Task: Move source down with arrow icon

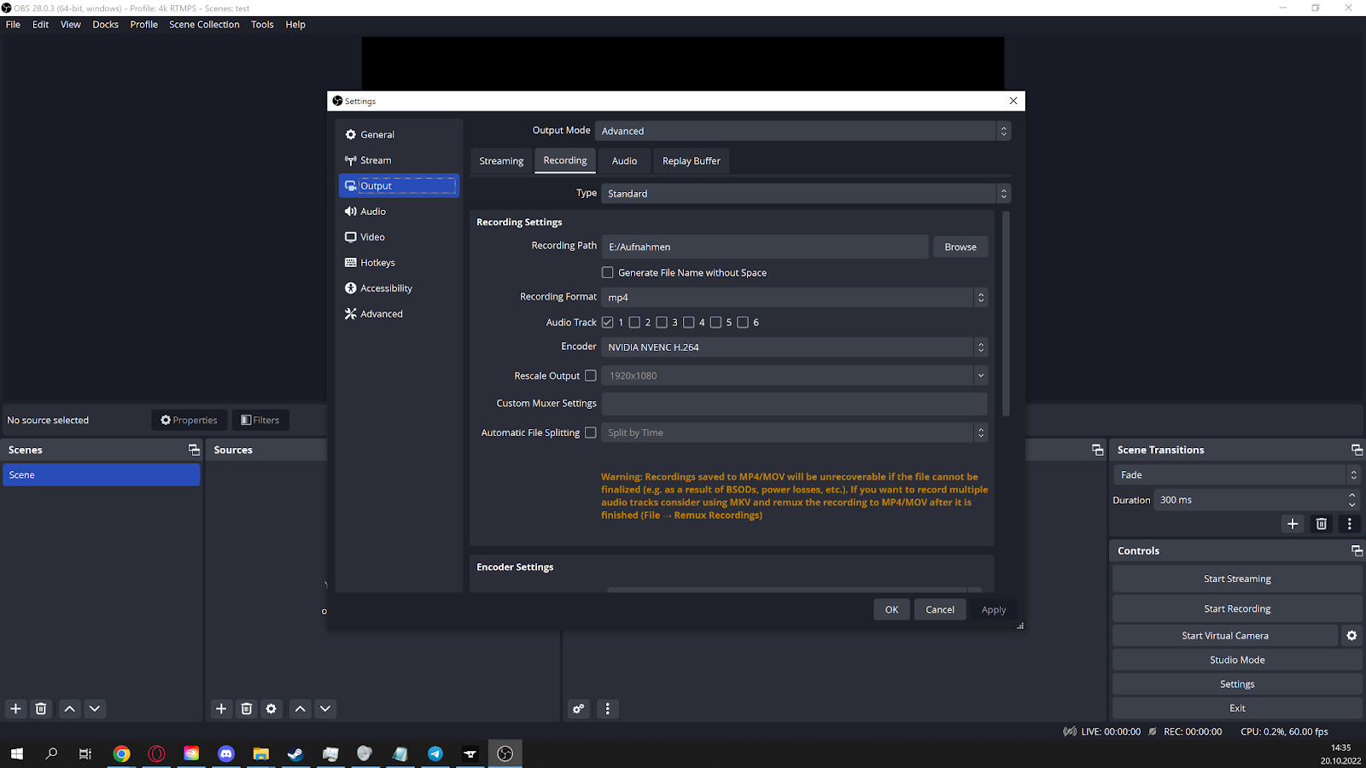Action: click(x=325, y=708)
